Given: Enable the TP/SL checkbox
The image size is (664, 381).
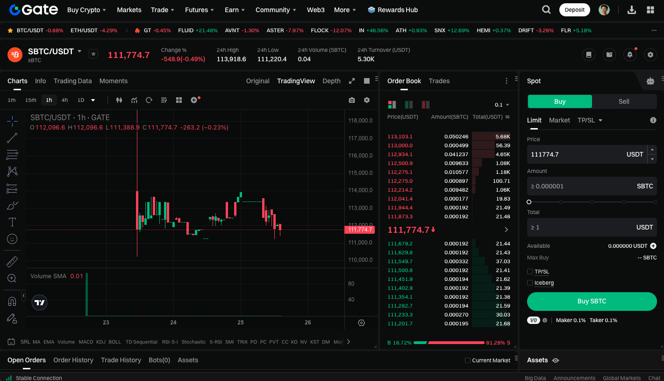Looking at the screenshot, I should (x=530, y=272).
